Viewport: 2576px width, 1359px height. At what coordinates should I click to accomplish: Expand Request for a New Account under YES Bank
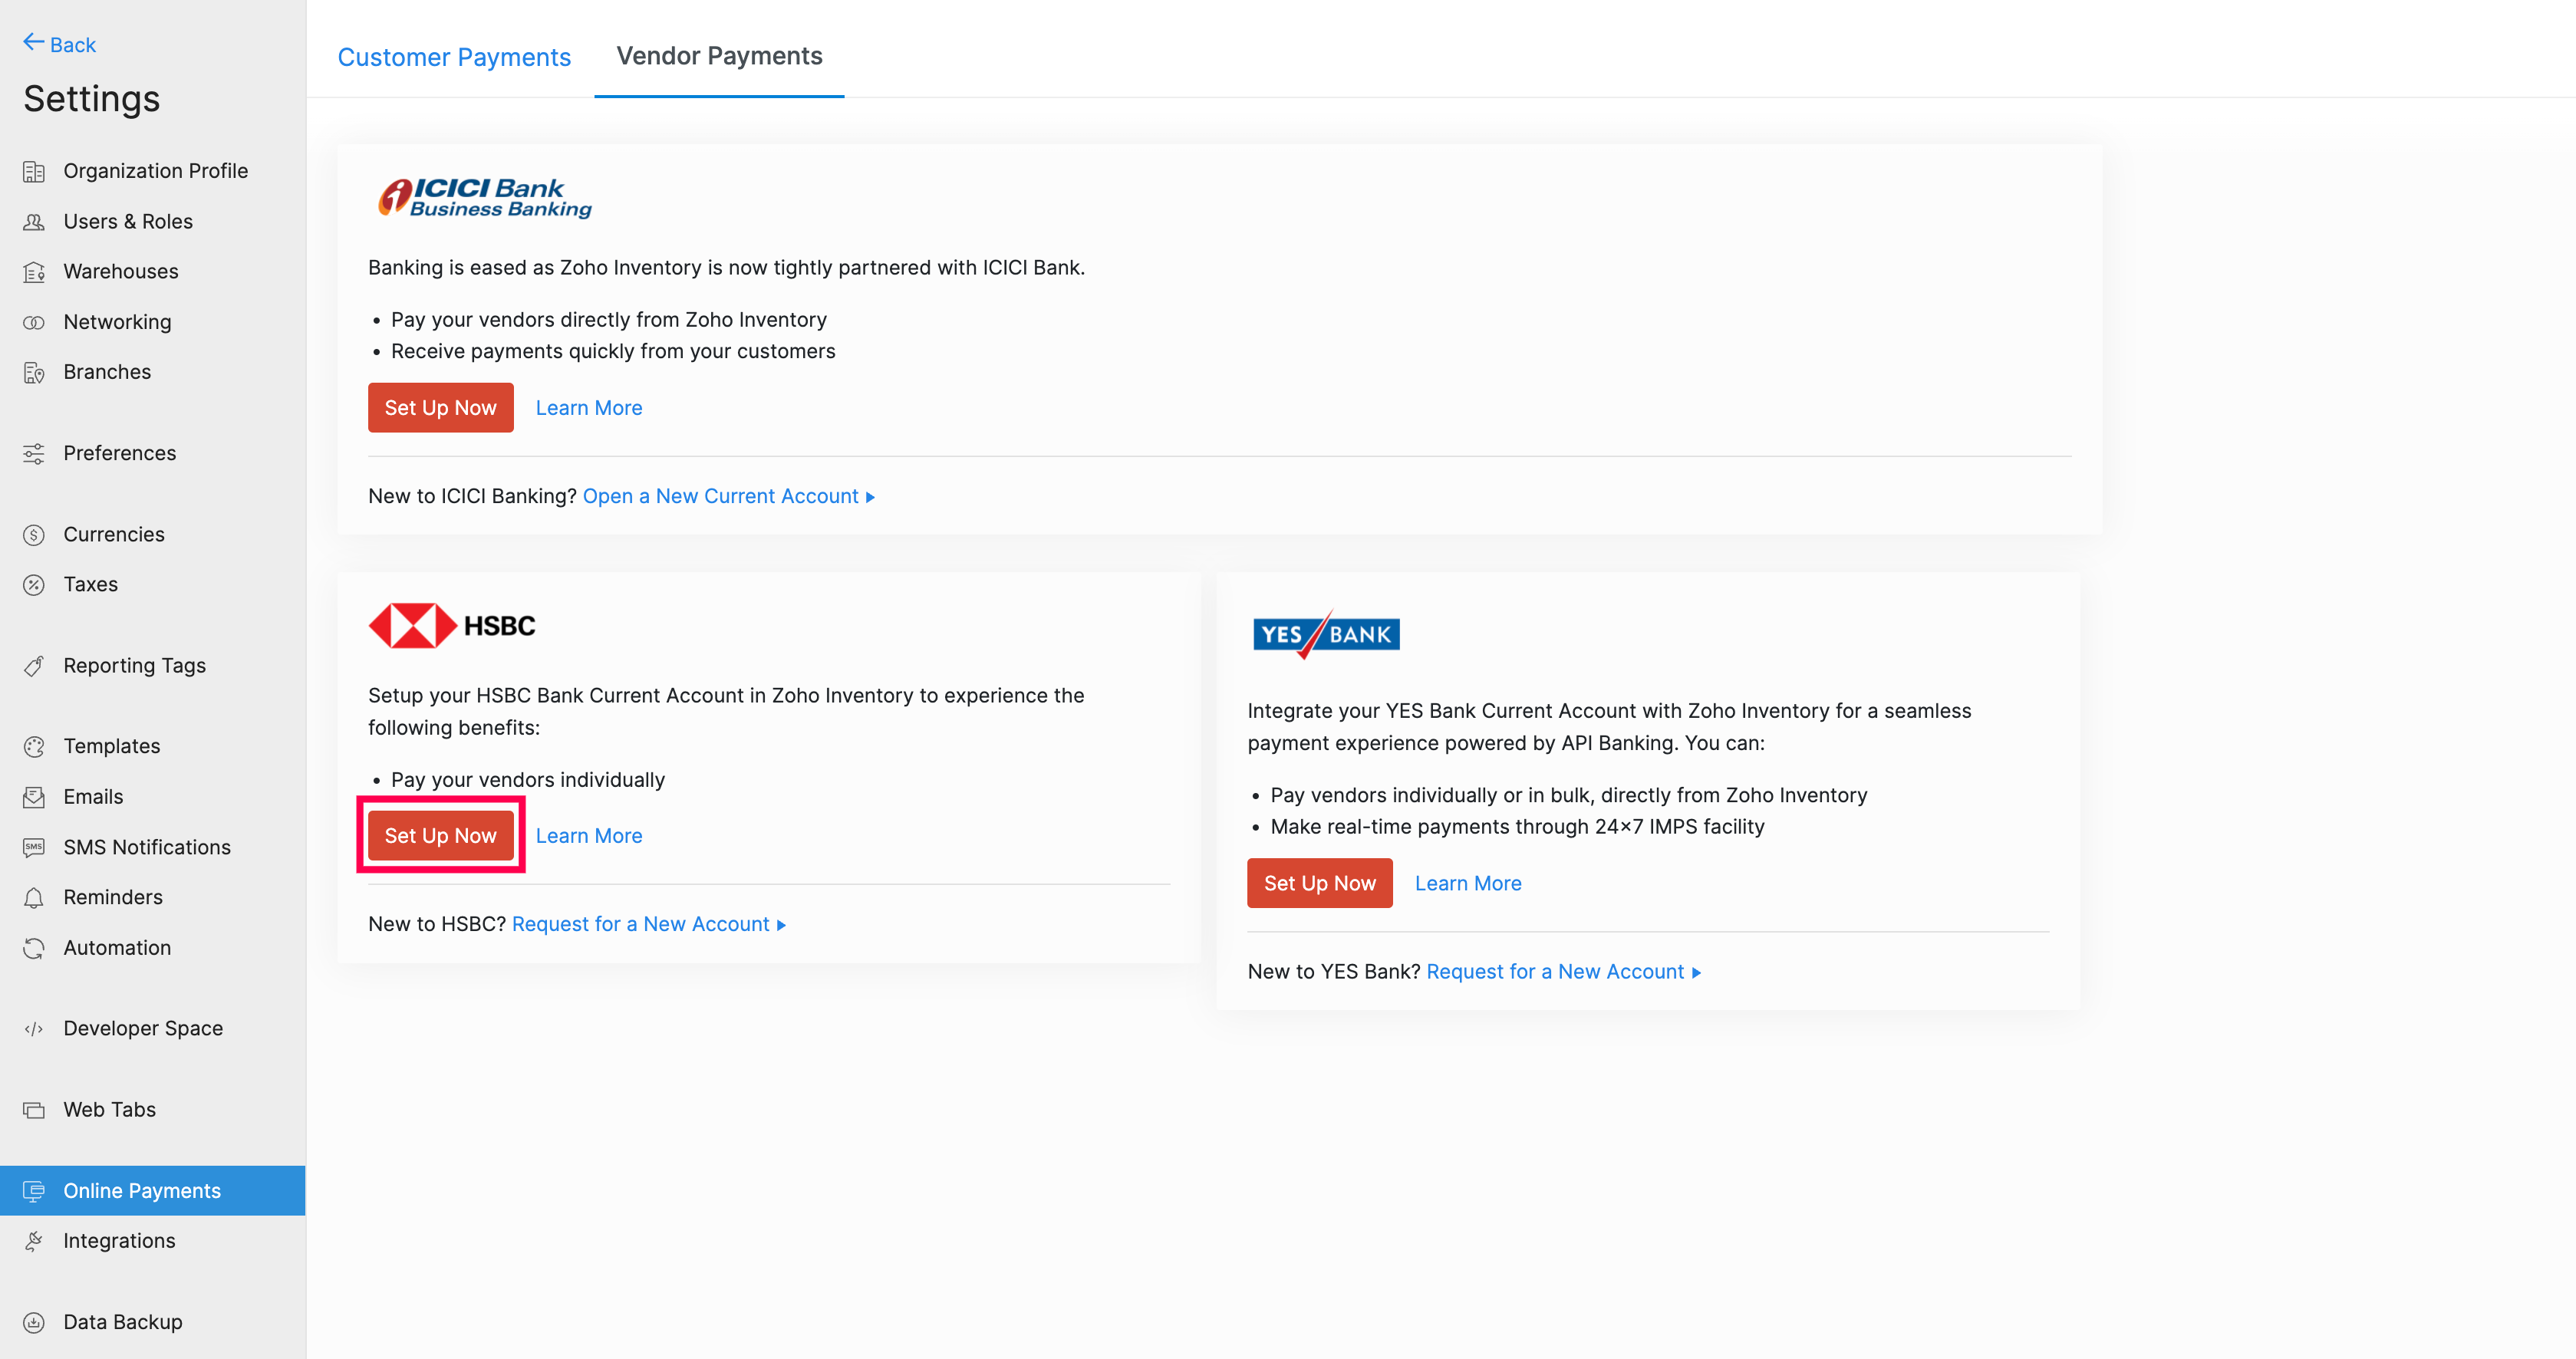pyautogui.click(x=1561, y=971)
